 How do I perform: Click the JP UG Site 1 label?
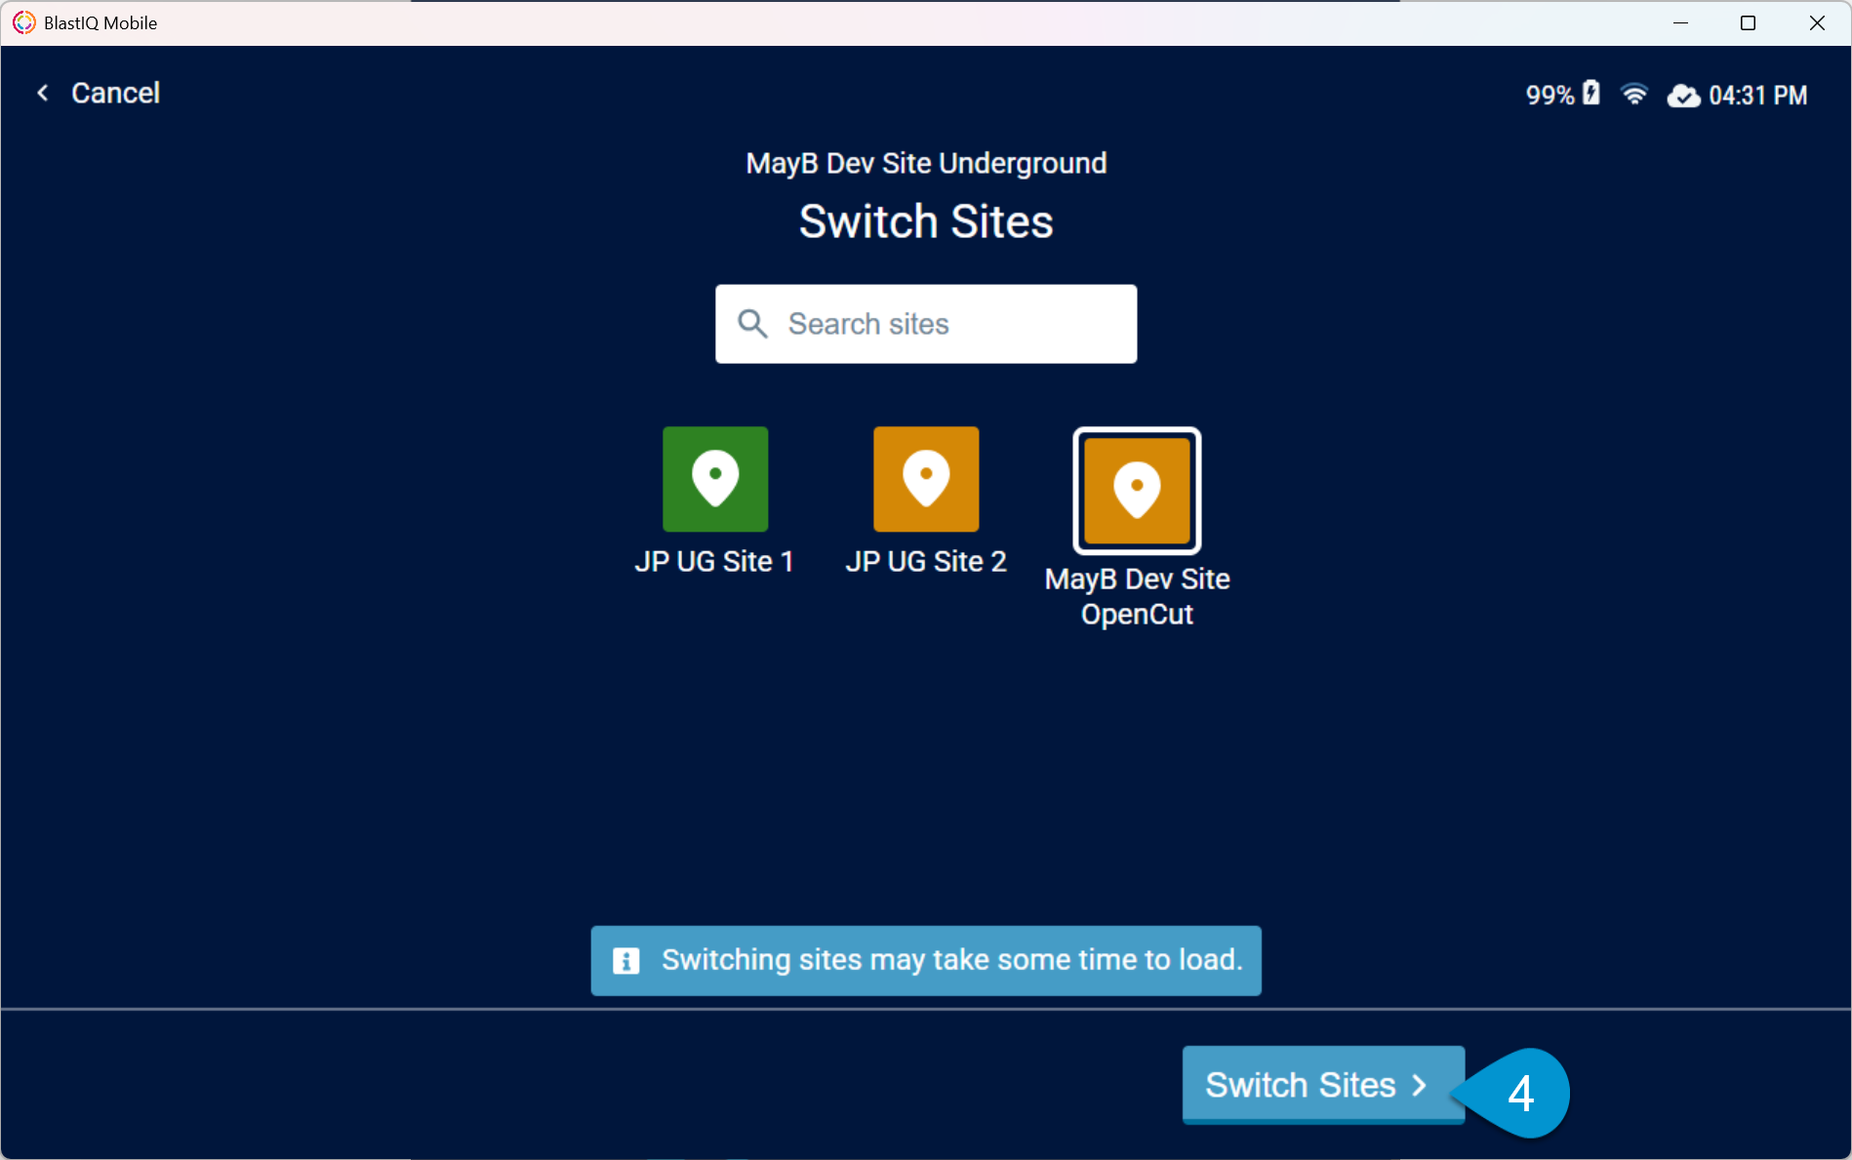(x=714, y=562)
